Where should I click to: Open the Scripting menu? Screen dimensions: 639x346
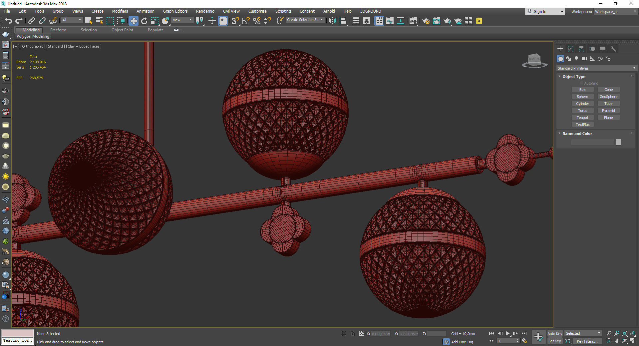[x=283, y=11]
